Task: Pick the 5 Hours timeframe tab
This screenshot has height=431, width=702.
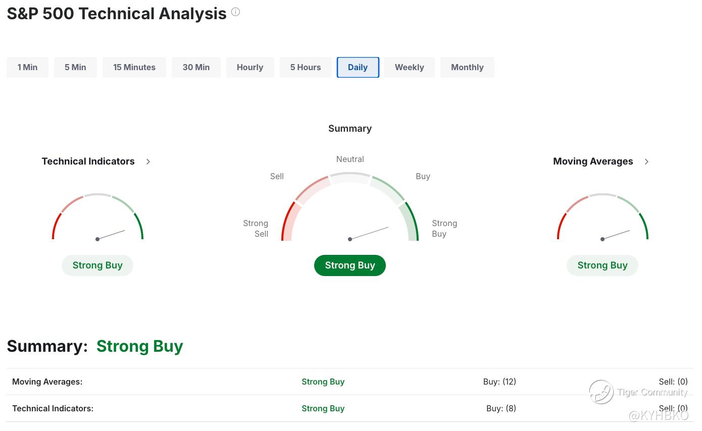Action: (x=306, y=67)
